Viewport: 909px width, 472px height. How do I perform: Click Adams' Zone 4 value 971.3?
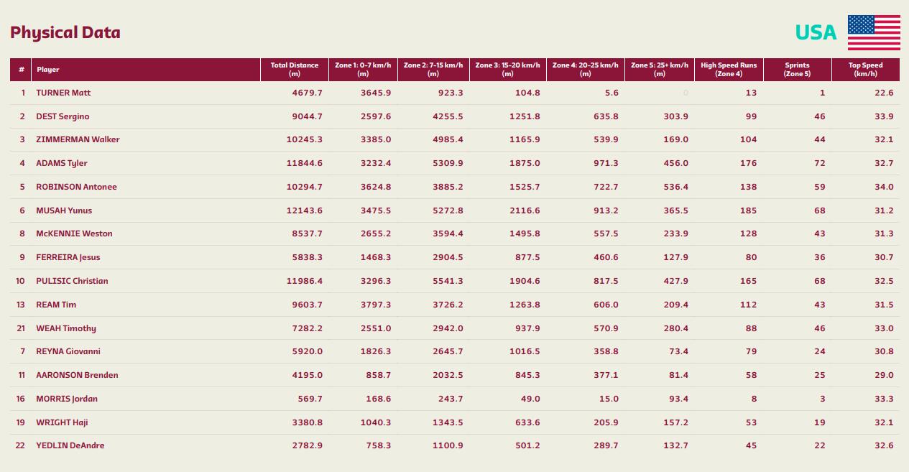(x=606, y=163)
